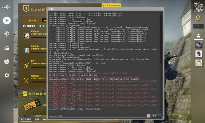Open the Play game menu
The height and width of the screenshot is (123, 205).
(7, 20)
